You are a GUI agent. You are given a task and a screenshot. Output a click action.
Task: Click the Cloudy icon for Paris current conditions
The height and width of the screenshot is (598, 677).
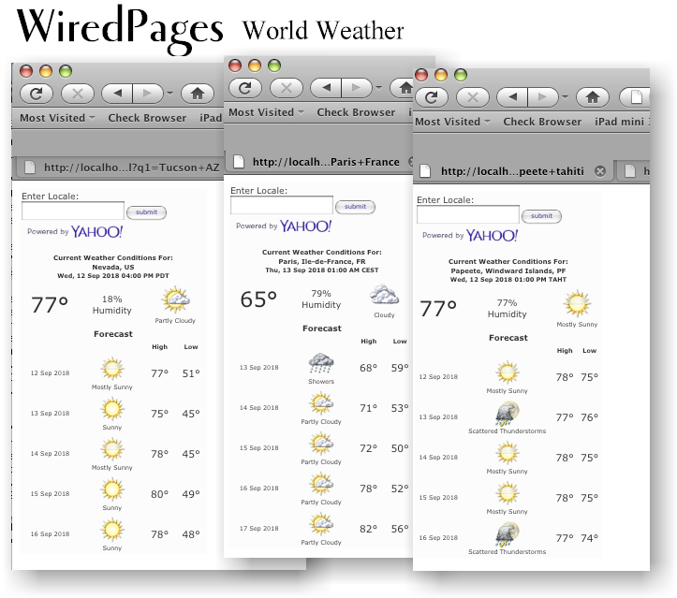click(x=384, y=294)
